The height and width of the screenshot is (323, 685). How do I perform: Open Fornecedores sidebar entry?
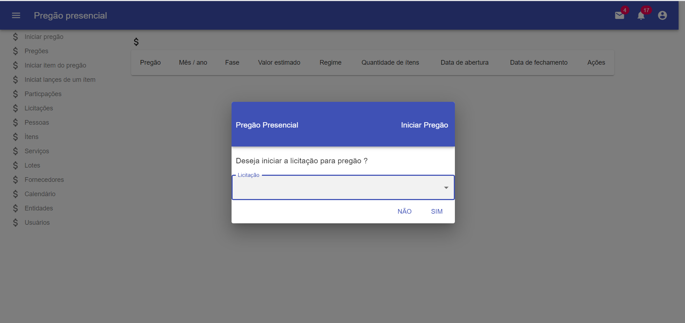44,180
